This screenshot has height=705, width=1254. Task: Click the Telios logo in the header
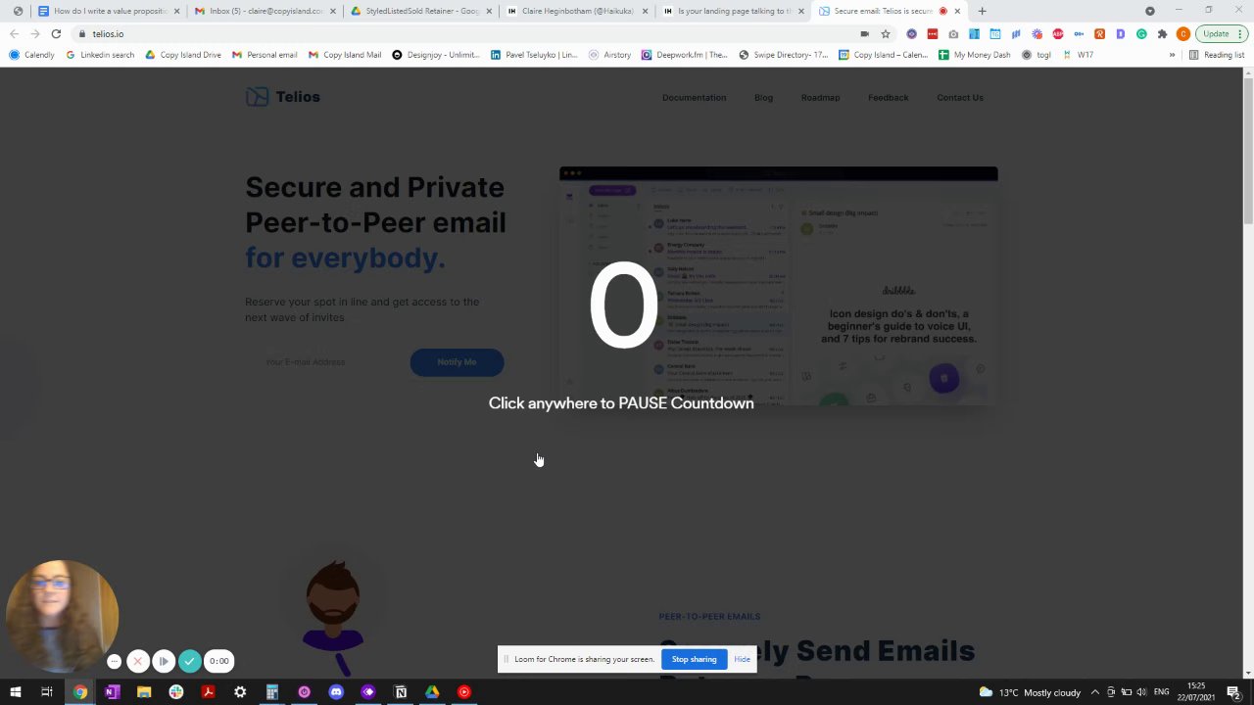tap(283, 97)
